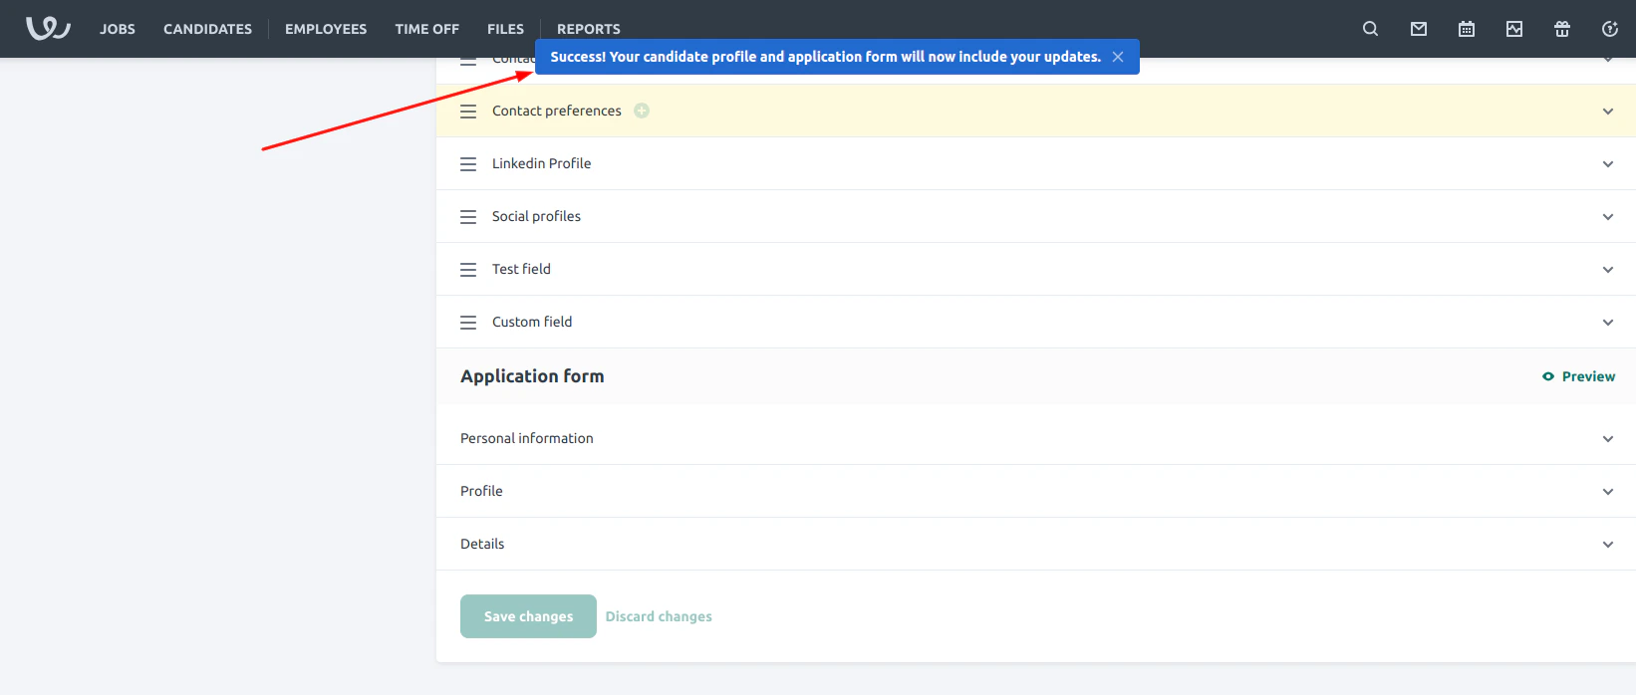The height and width of the screenshot is (695, 1636).
Task: Open the Jobs menu
Action: pos(118,29)
